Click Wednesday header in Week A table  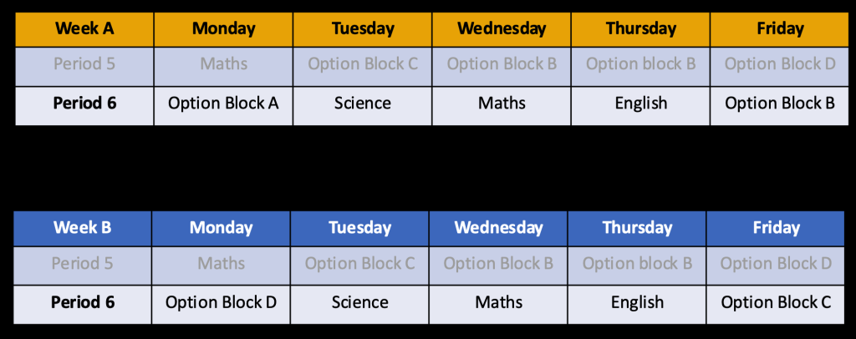(502, 29)
